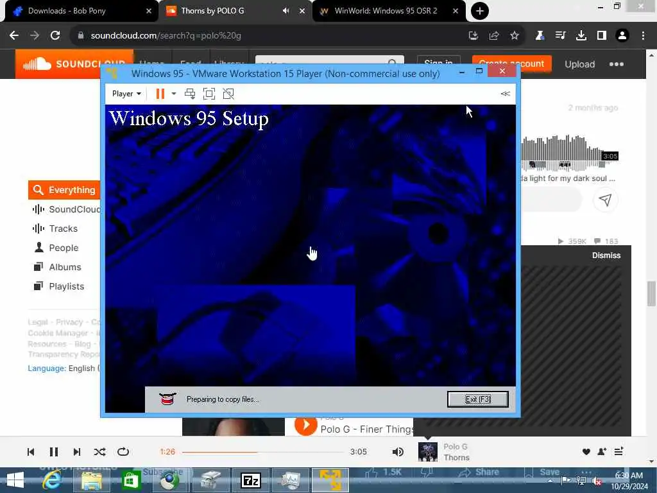Open the browser profile avatar
The image size is (657, 493).
pyautogui.click(x=622, y=36)
